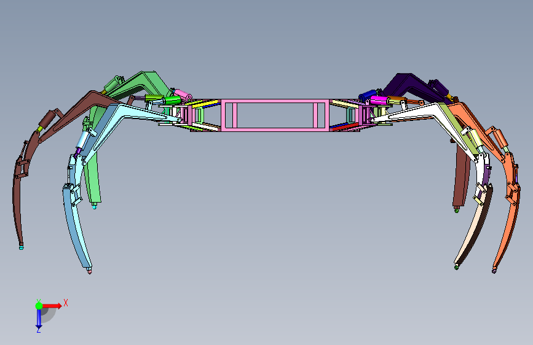Select the pink cylinder at left body joint
This screenshot has width=533, height=345.
coord(183,95)
